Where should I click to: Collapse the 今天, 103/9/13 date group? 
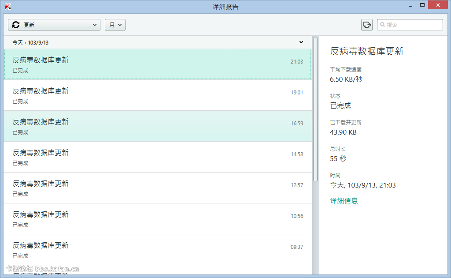click(x=301, y=42)
